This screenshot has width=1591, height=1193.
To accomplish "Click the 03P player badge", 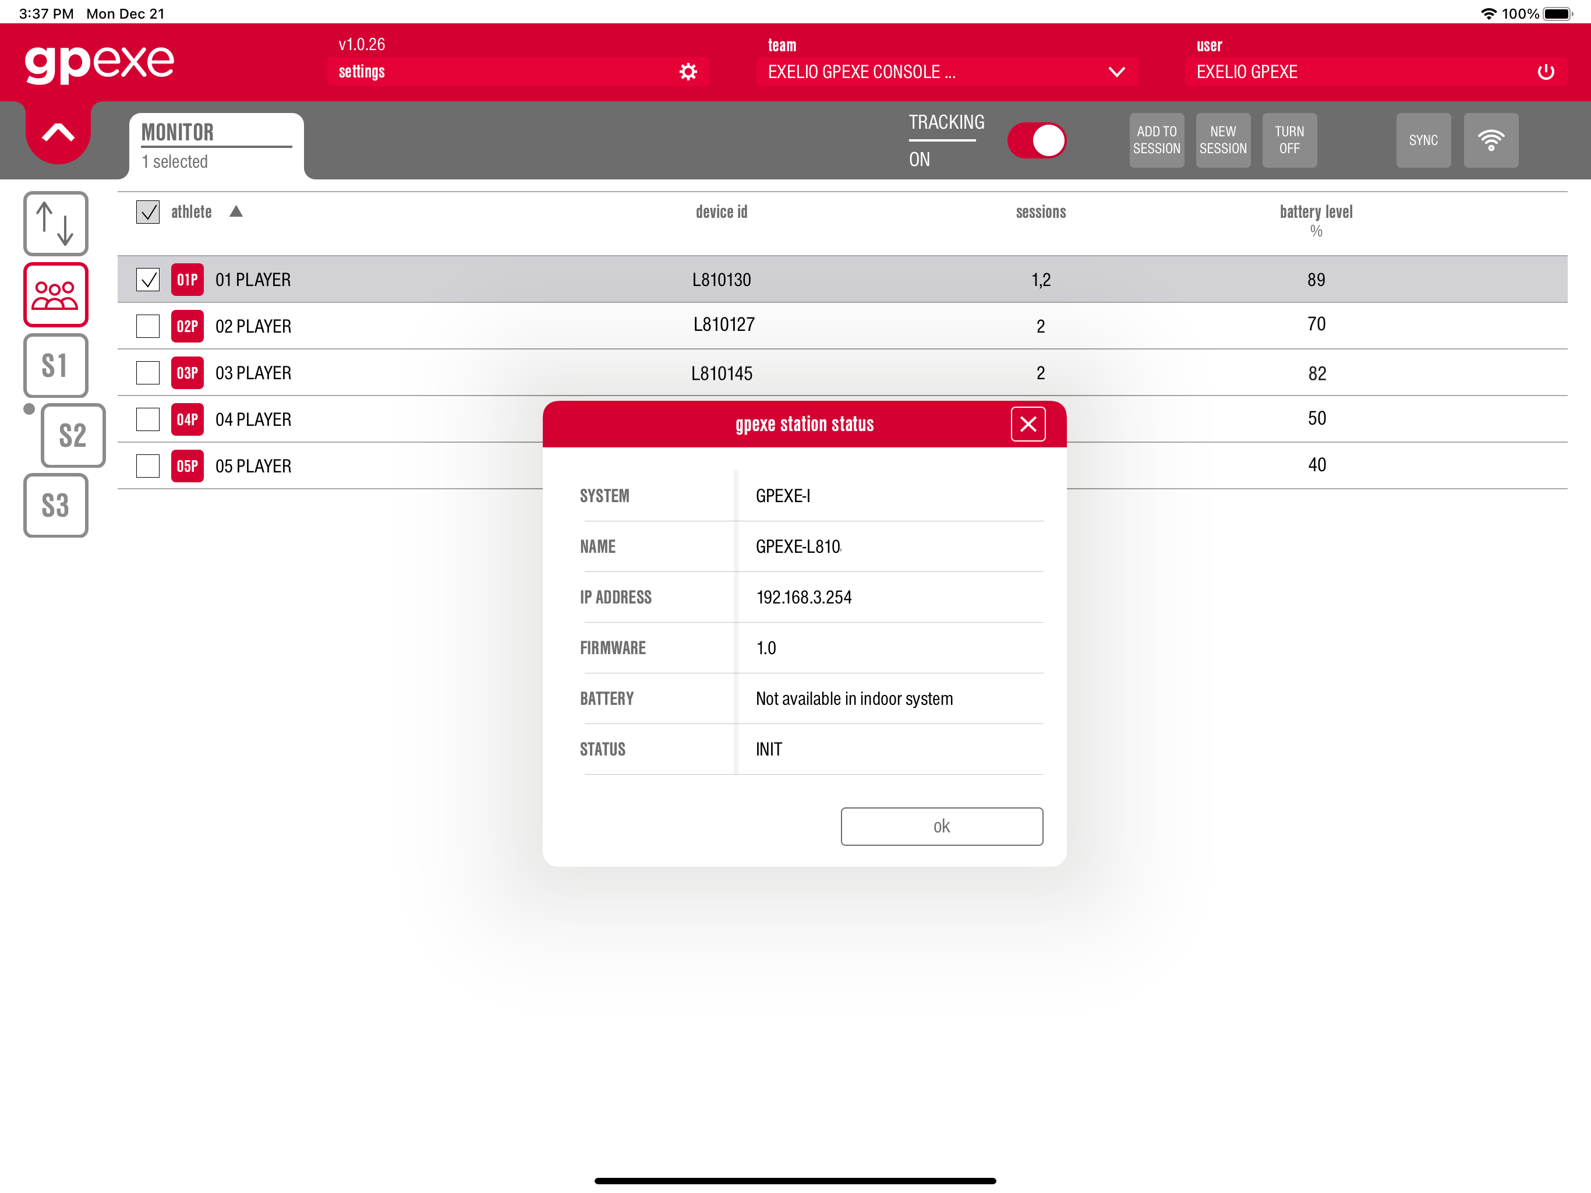I will pos(187,373).
